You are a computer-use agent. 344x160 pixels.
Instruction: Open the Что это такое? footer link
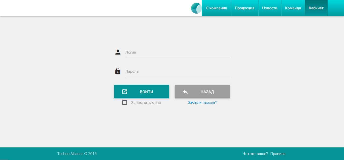pyautogui.click(x=255, y=154)
